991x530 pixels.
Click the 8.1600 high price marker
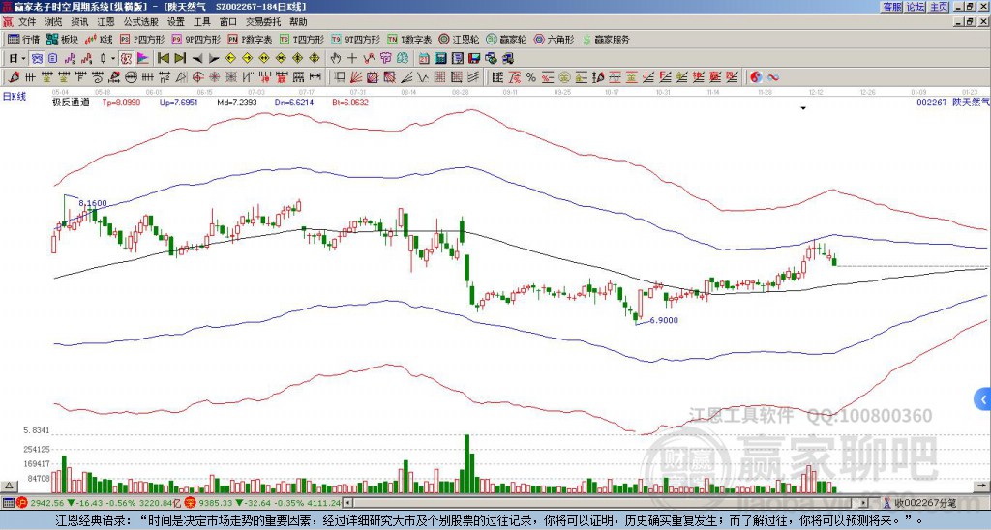pos(93,203)
